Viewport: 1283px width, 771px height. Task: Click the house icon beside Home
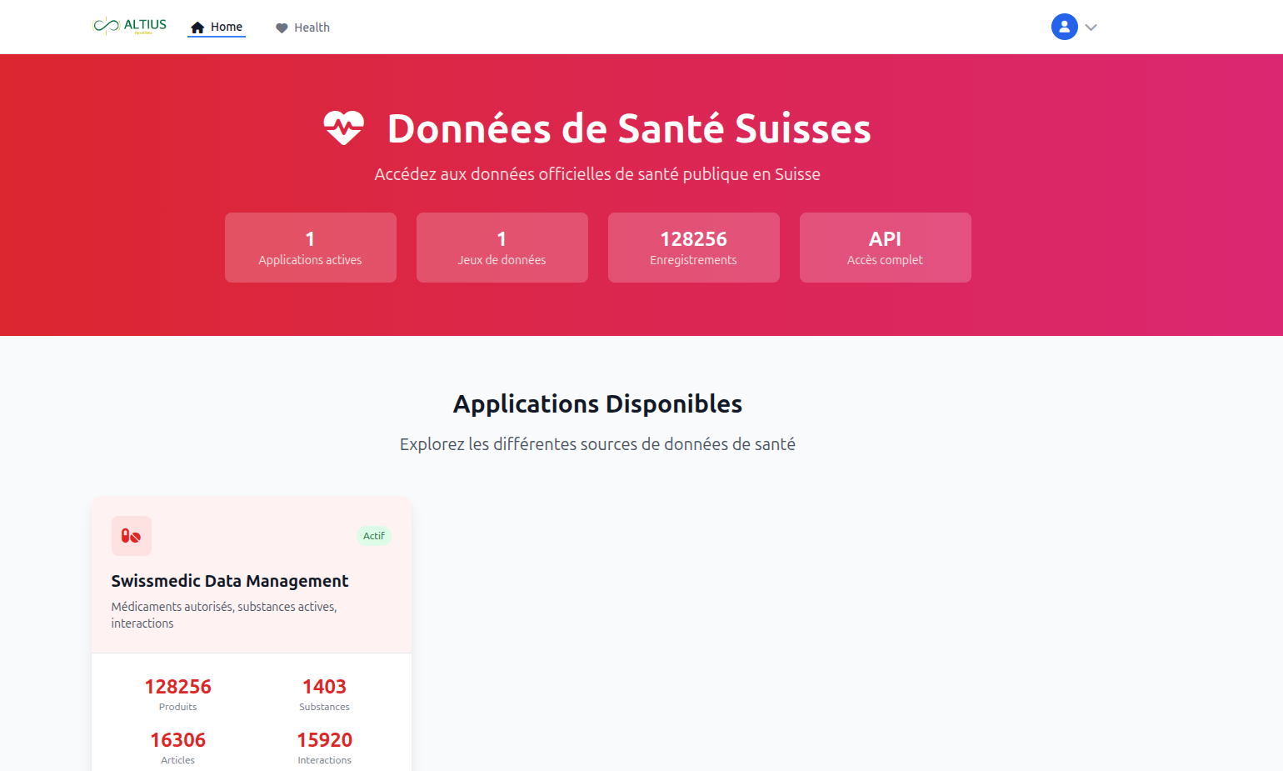coord(197,28)
